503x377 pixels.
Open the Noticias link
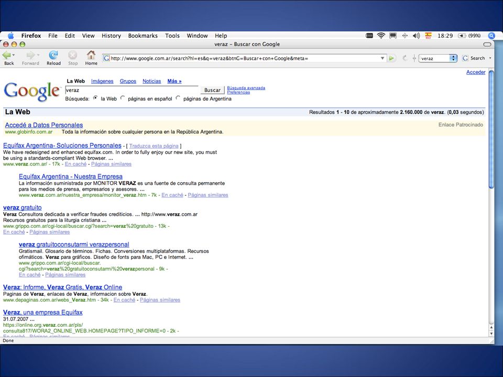[x=152, y=81]
